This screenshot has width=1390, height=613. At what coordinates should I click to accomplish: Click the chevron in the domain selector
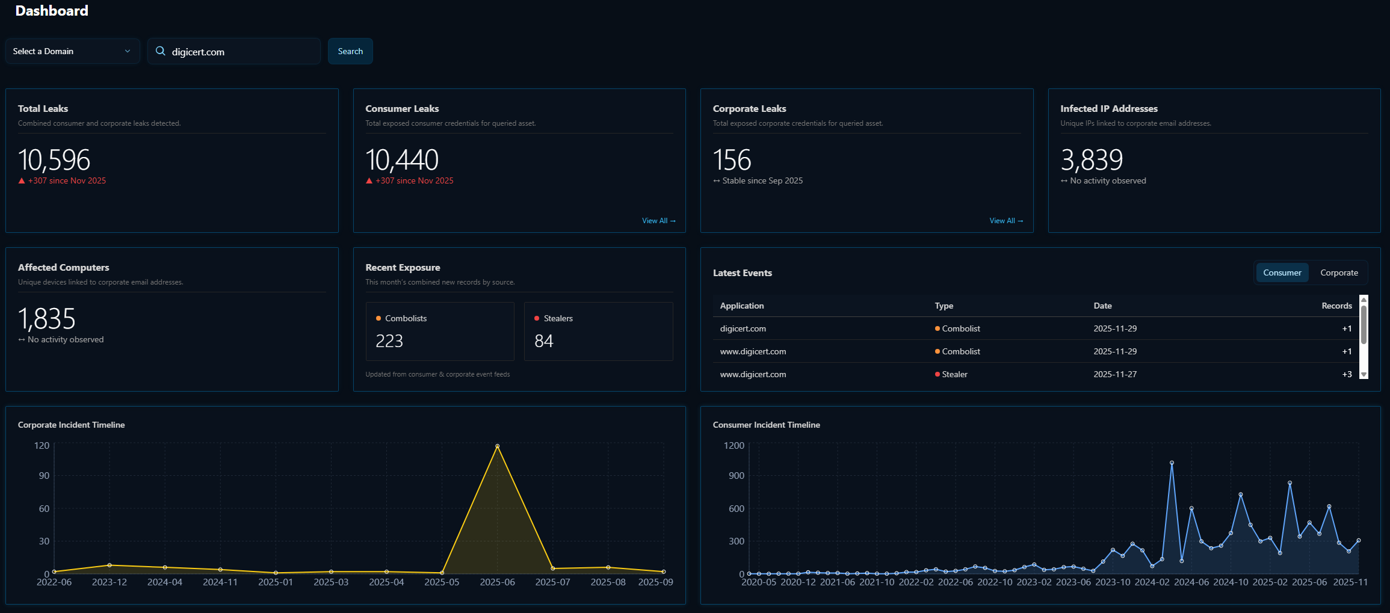(x=128, y=51)
